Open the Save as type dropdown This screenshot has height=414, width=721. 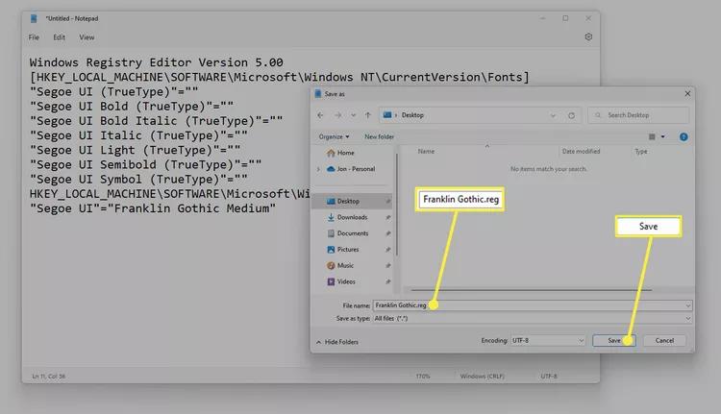(532, 319)
